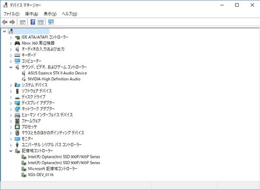This screenshot has height=190, width=260.
Task: Click the IDE ATA/ATAPI コントローラー category icon
Action: point(17,37)
